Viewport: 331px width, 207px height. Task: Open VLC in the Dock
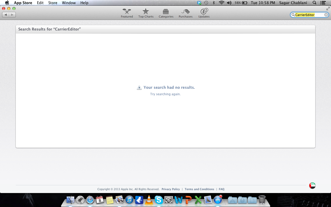click(149, 200)
